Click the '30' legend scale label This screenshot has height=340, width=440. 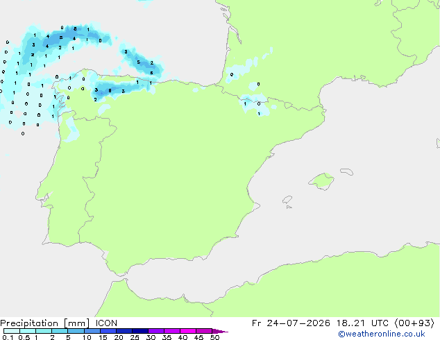tap(151, 337)
